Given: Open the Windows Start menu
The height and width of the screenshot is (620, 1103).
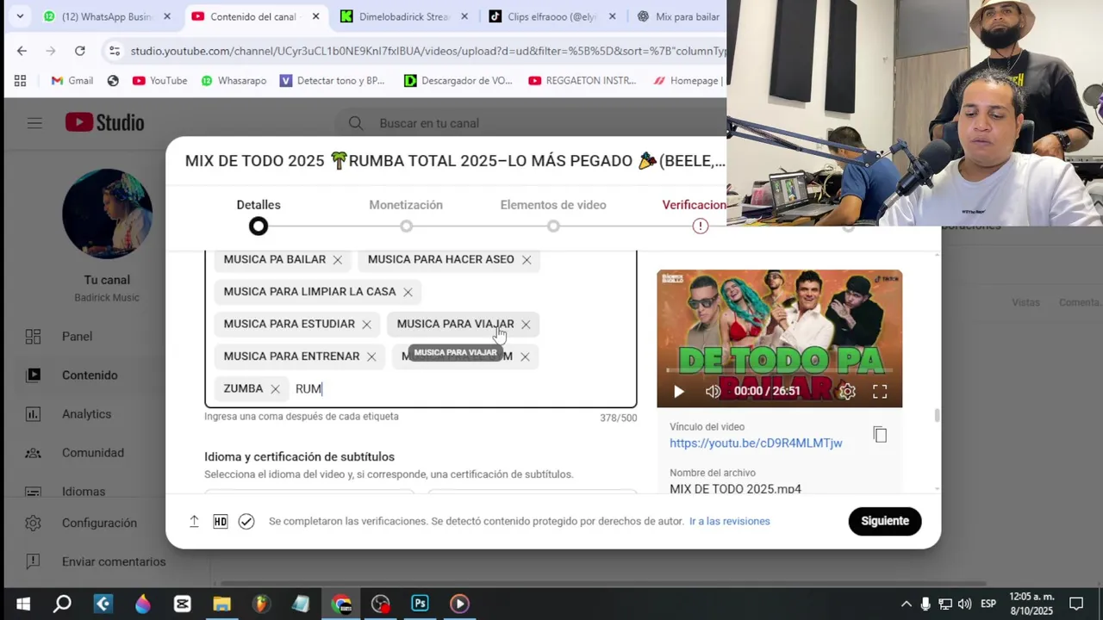Looking at the screenshot, I should coord(23,604).
